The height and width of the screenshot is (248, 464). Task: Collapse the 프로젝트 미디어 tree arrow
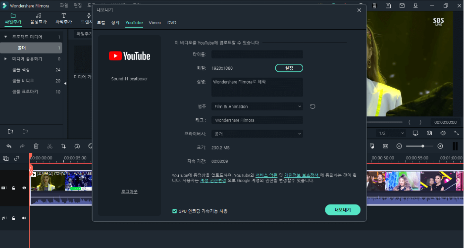[5, 37]
